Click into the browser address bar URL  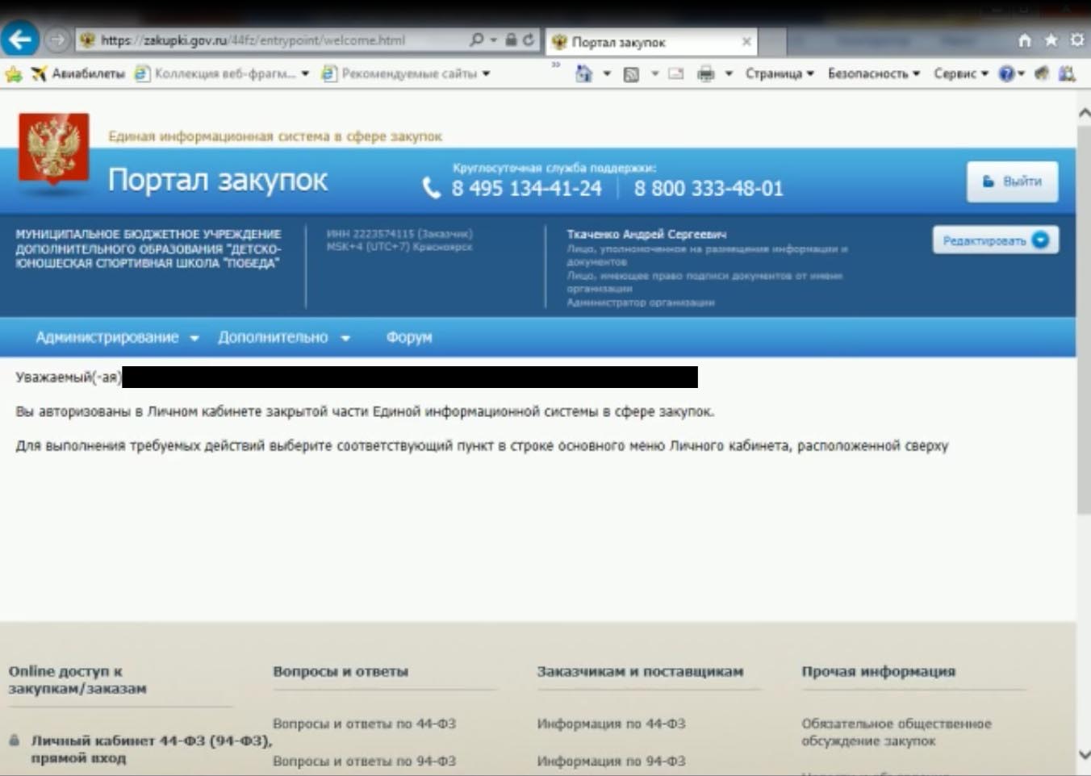tap(274, 40)
